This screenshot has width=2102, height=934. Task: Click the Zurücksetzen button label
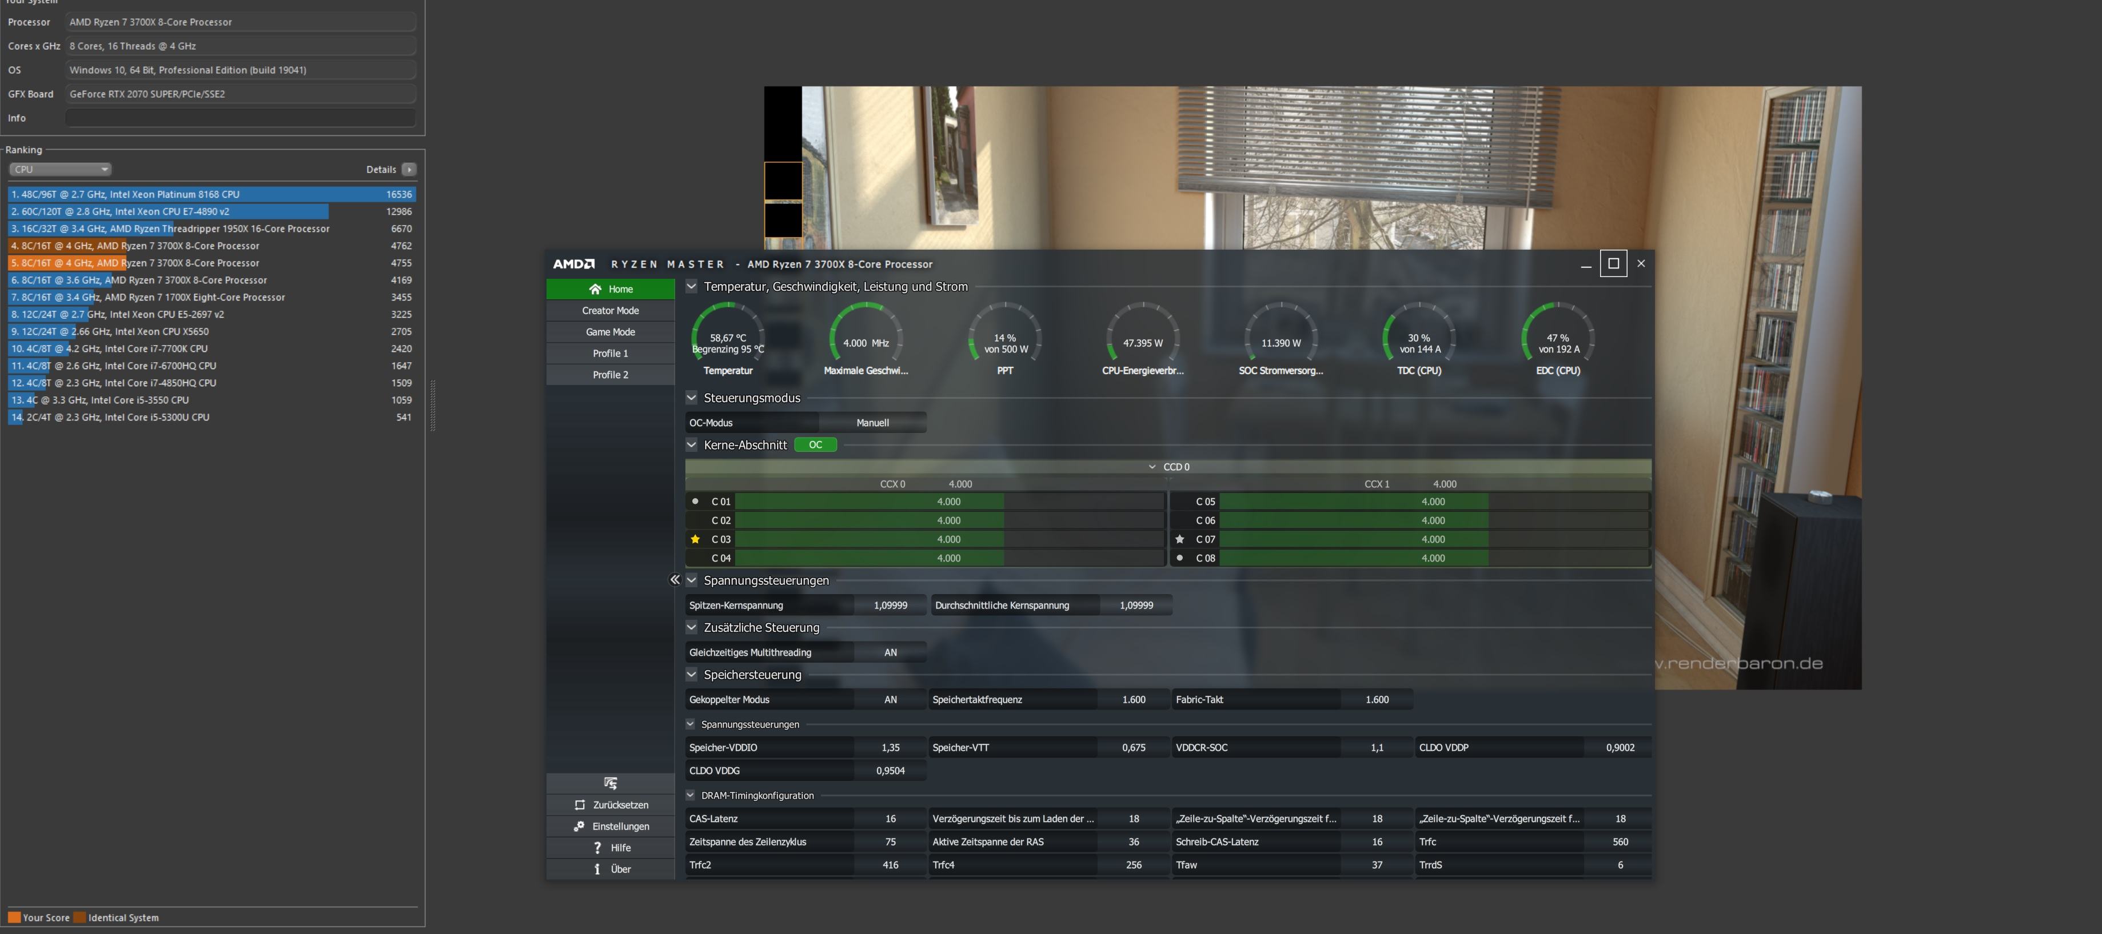(620, 805)
